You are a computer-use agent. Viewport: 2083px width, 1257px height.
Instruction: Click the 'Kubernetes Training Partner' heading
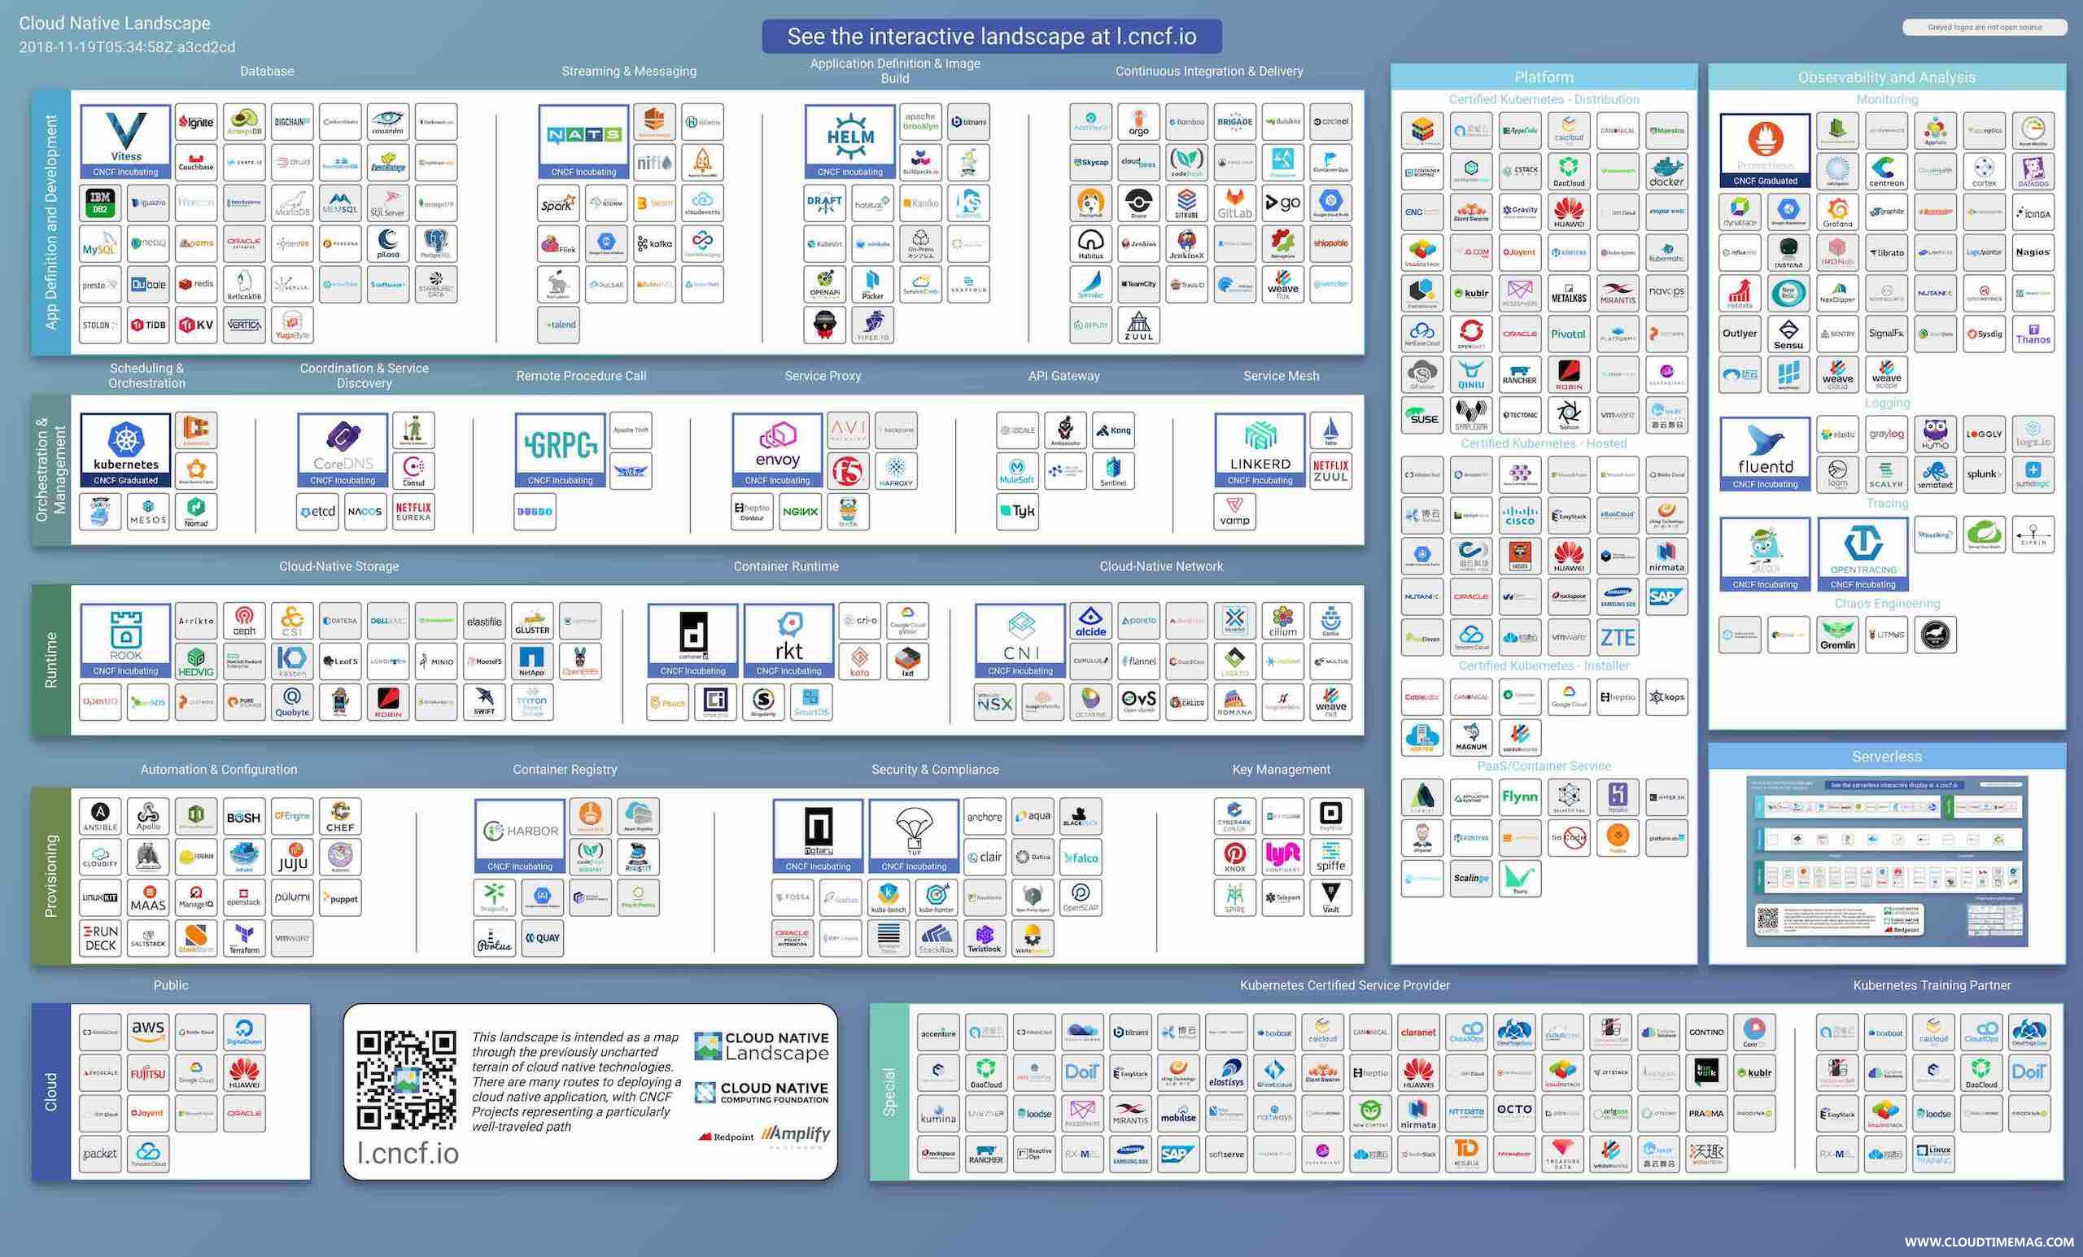(1932, 985)
